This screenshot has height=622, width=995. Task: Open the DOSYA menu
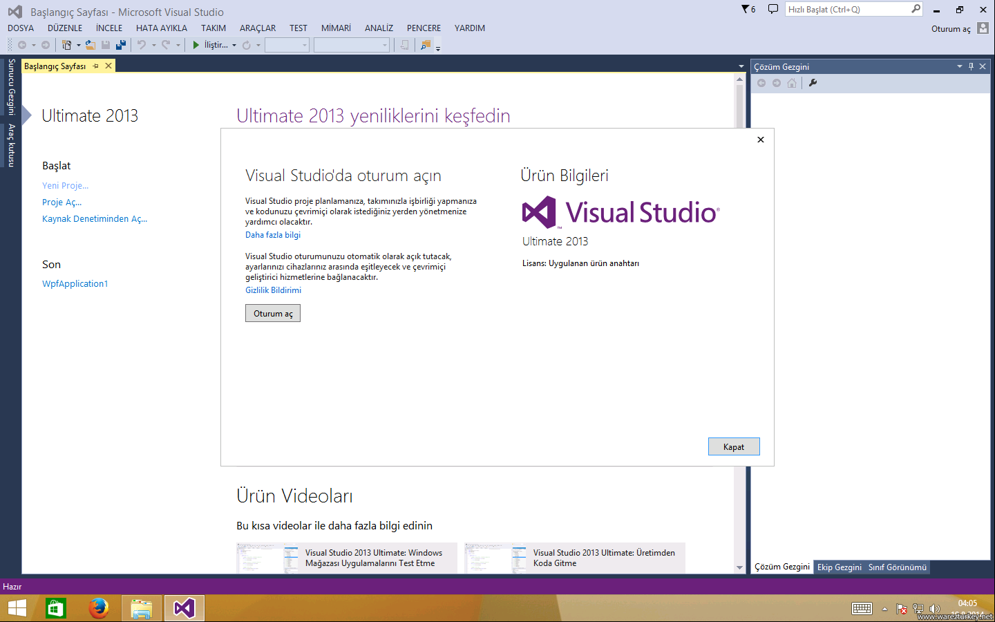point(21,28)
